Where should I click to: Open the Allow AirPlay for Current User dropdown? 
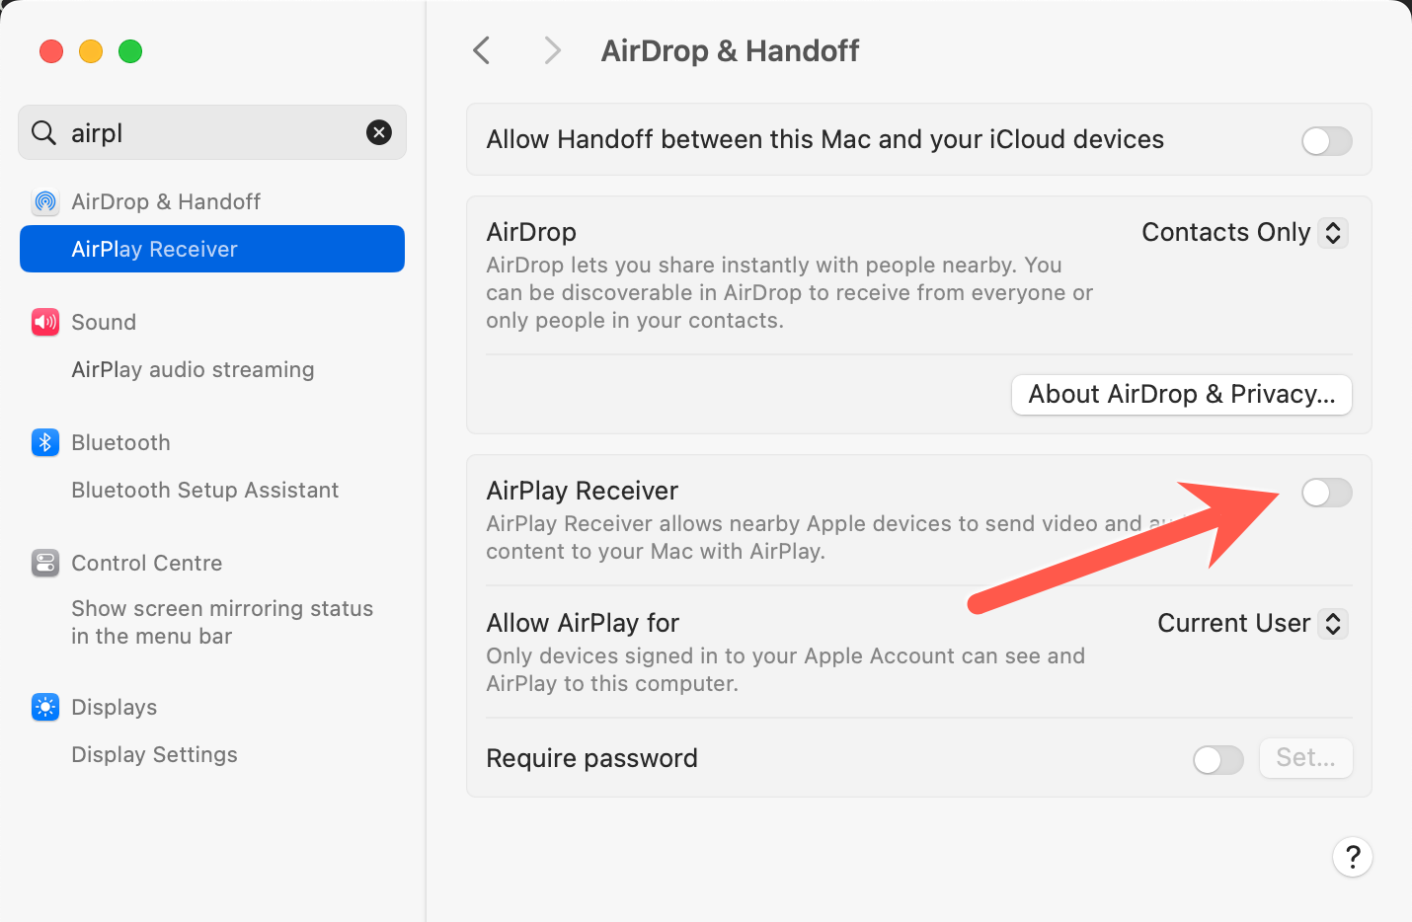click(x=1252, y=623)
